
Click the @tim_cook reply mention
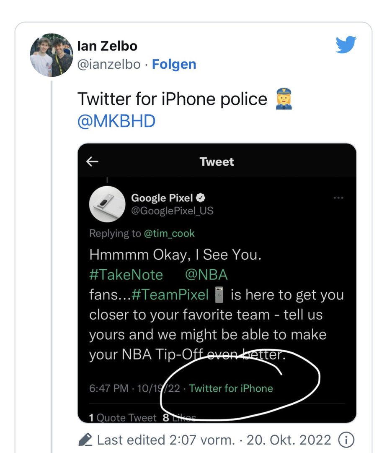coord(169,233)
